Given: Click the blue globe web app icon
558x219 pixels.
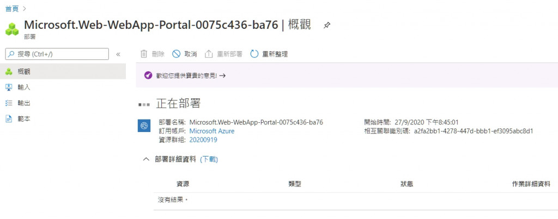Looking at the screenshot, I should 144,126.
